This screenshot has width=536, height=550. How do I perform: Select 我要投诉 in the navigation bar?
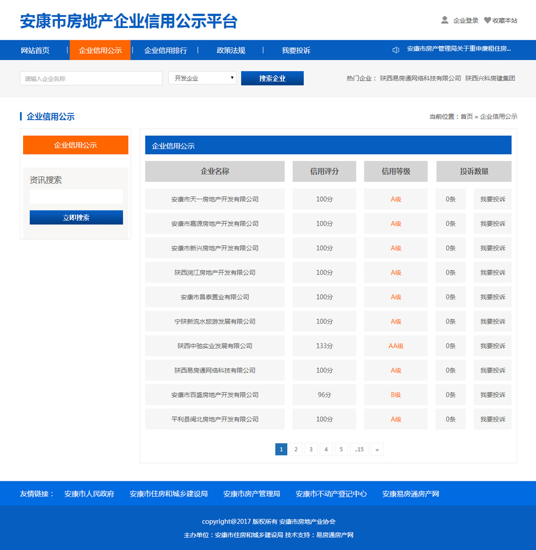[296, 50]
